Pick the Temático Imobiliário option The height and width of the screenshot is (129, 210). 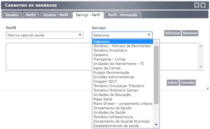tap(122, 50)
